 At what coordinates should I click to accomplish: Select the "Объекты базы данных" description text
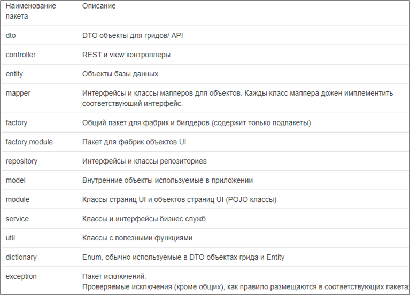[120, 74]
